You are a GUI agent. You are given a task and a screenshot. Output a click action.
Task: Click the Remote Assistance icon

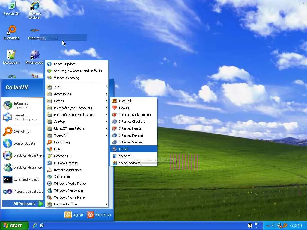coord(49,170)
